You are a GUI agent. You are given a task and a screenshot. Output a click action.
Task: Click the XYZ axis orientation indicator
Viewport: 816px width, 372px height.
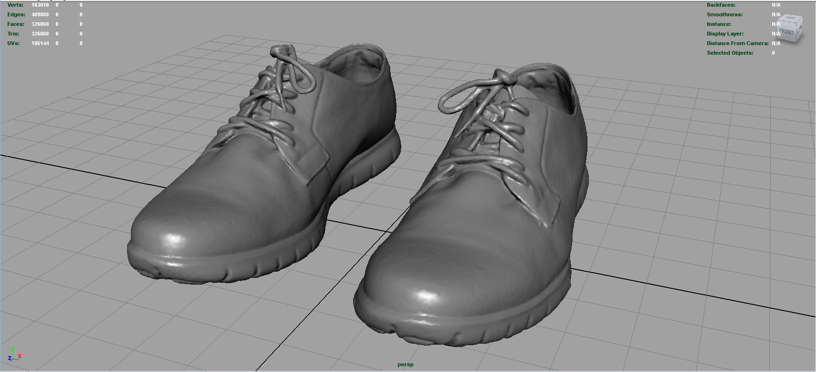point(14,354)
